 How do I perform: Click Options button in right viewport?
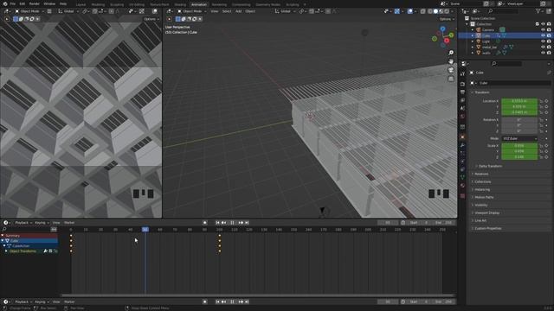pyautogui.click(x=447, y=19)
